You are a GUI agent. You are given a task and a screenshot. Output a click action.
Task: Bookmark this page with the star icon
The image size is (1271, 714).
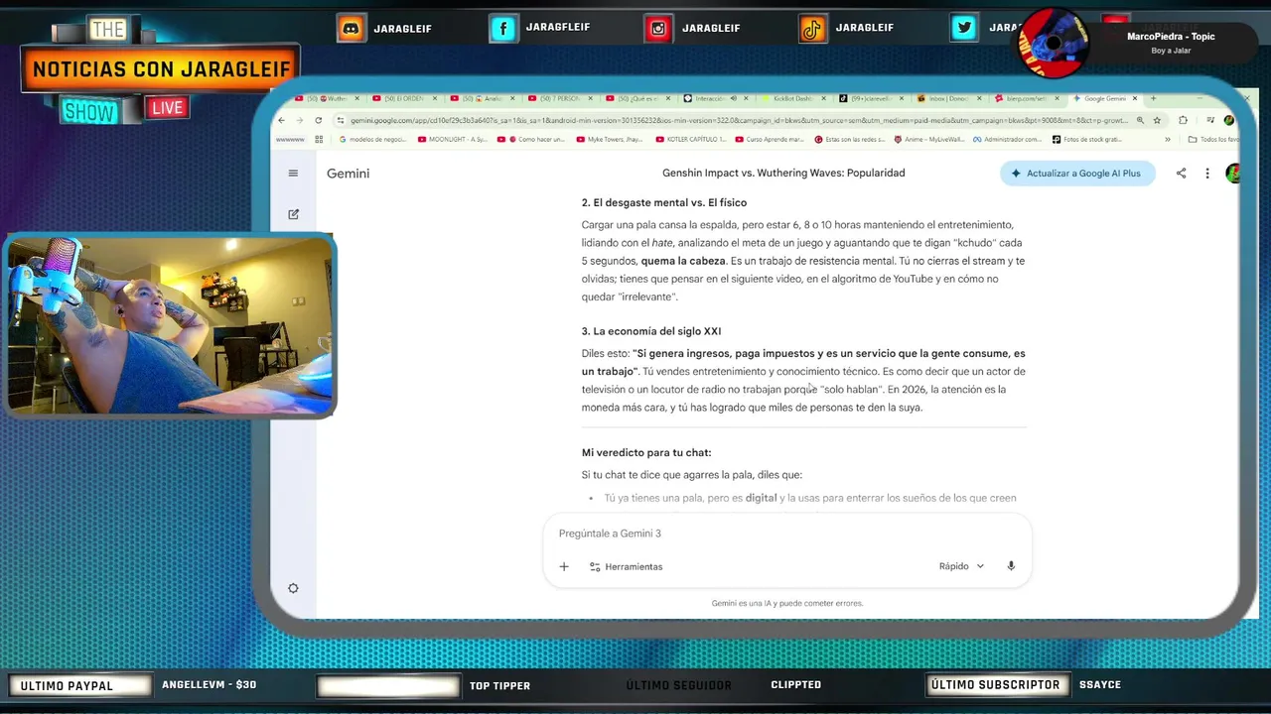(x=1158, y=120)
